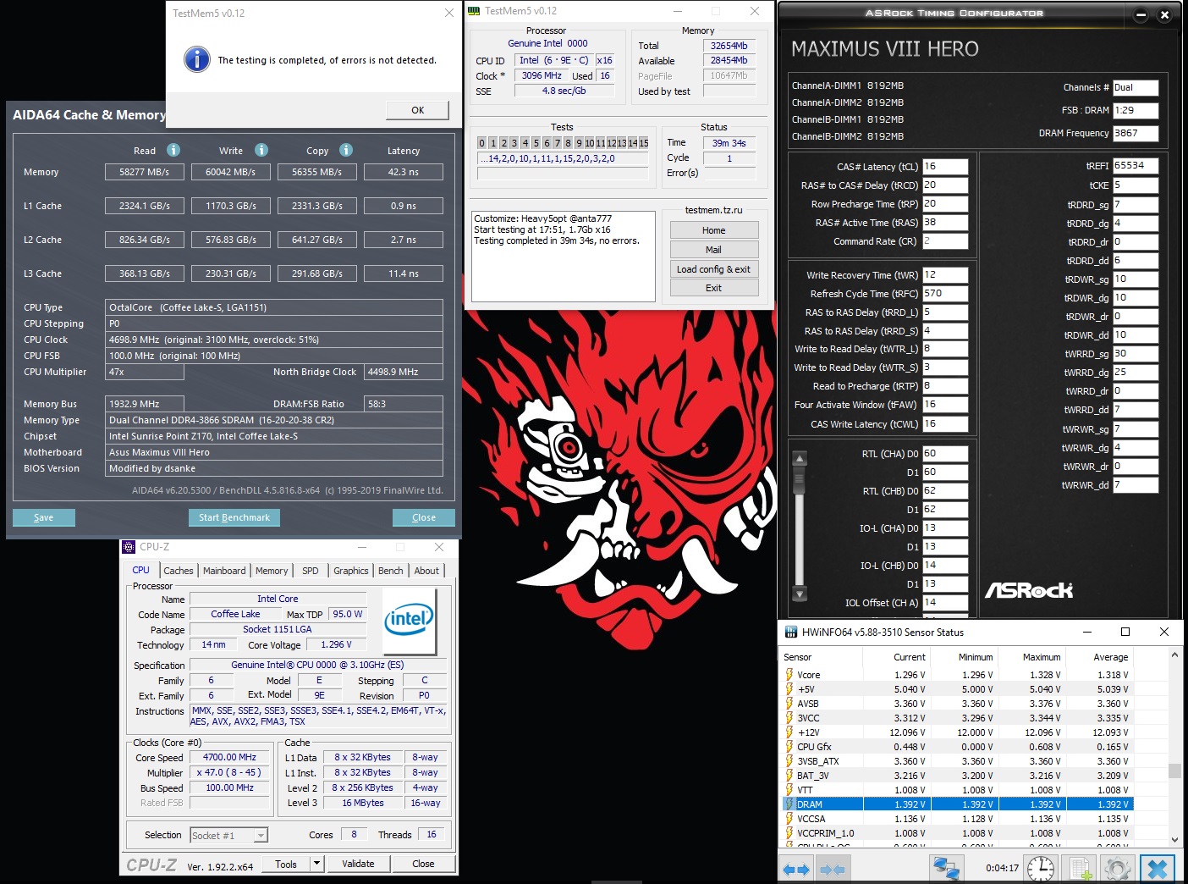Switch to the Mainboard tab in CPU-Z
This screenshot has width=1188, height=884.
pos(224,571)
